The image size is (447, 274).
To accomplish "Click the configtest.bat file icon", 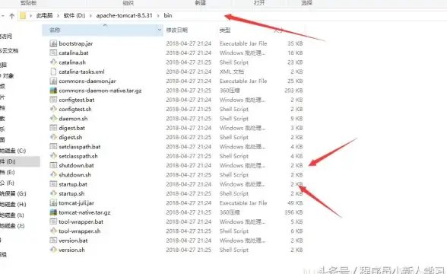I will (53, 100).
